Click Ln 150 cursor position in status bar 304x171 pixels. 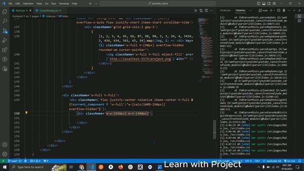222,161
